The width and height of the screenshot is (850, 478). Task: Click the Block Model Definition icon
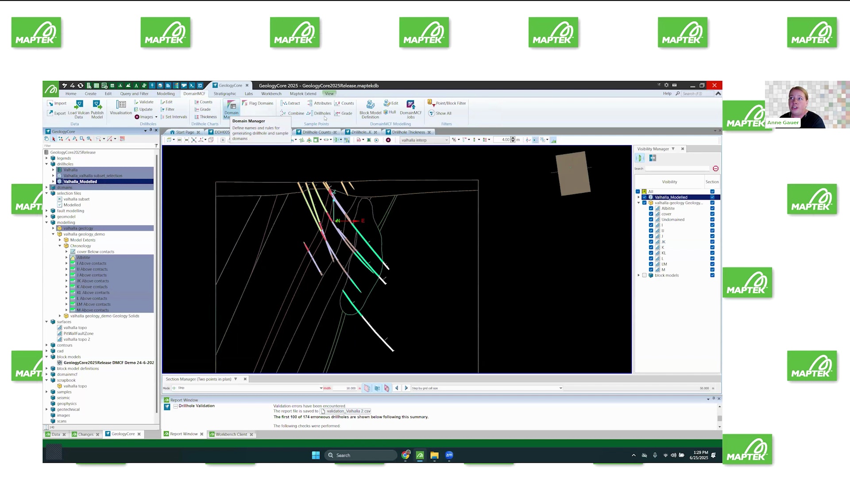click(370, 109)
